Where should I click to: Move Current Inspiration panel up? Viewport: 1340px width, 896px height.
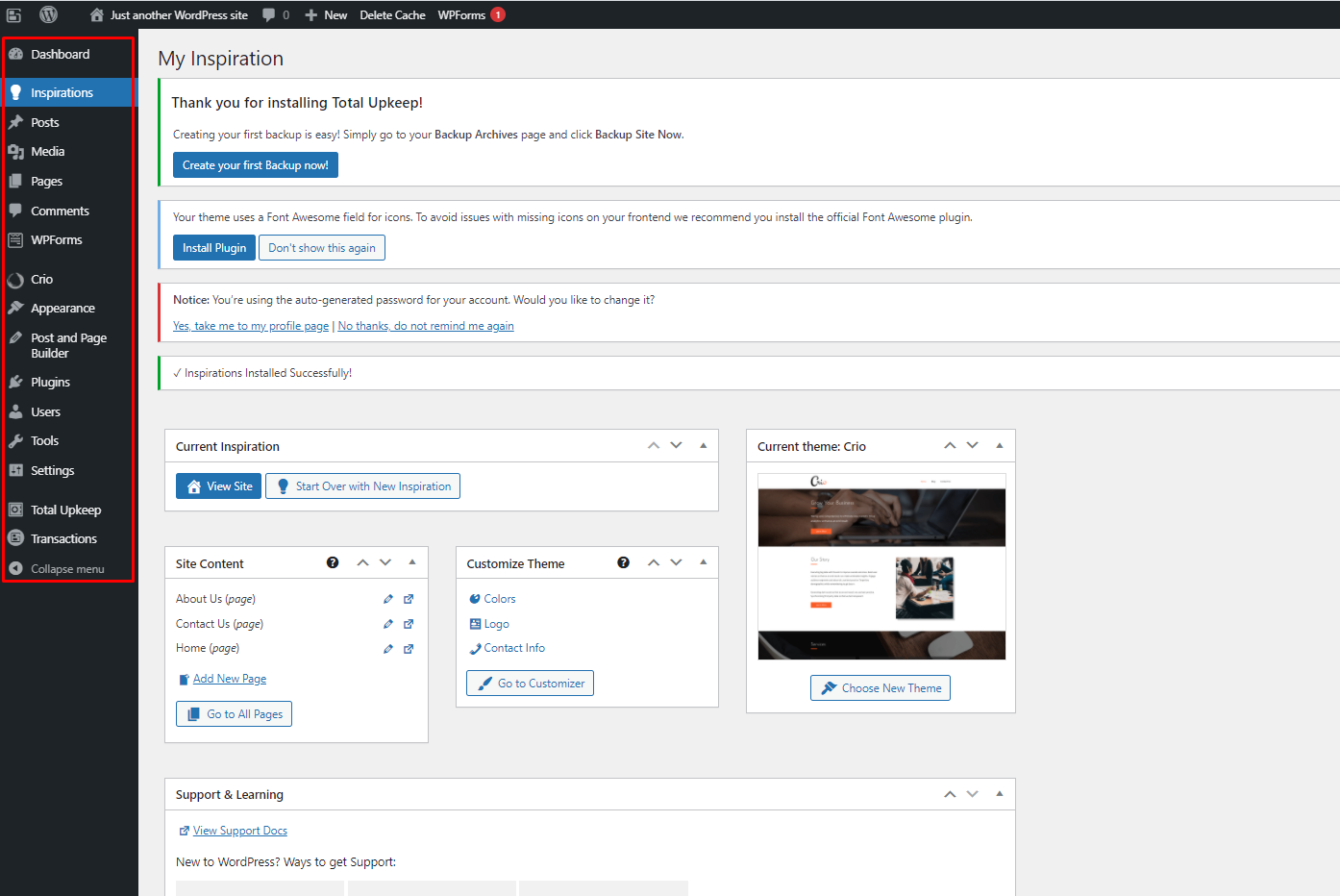point(654,445)
